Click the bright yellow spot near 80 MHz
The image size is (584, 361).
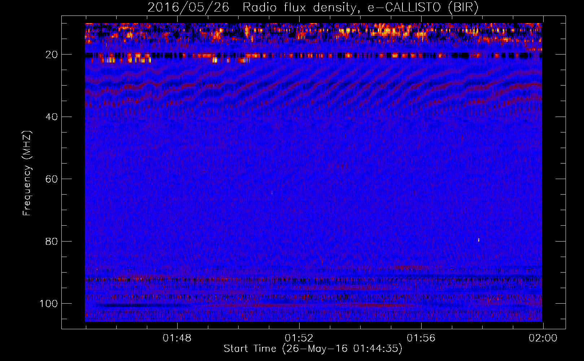(x=479, y=240)
